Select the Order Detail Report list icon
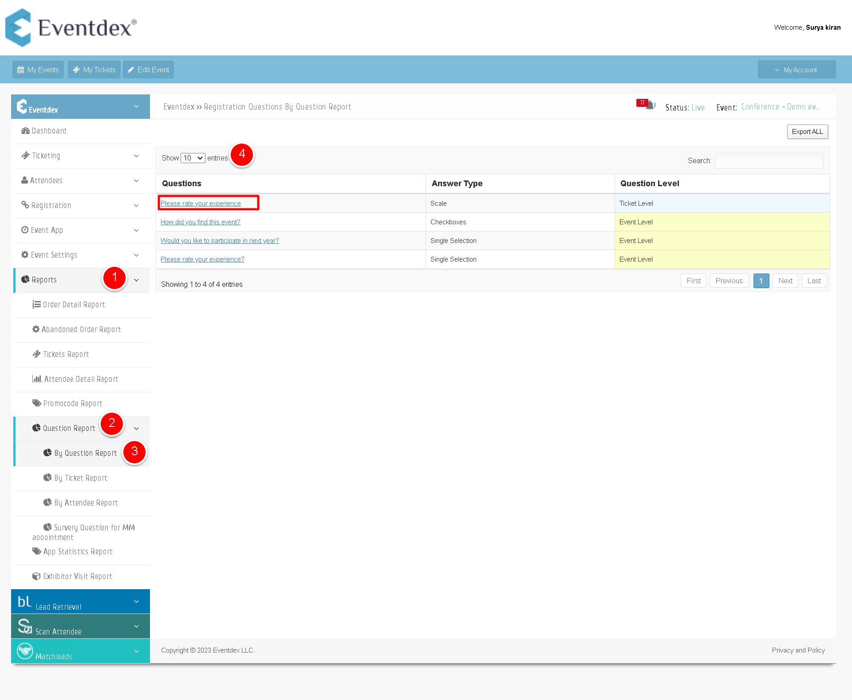This screenshot has height=700, width=852. point(36,305)
